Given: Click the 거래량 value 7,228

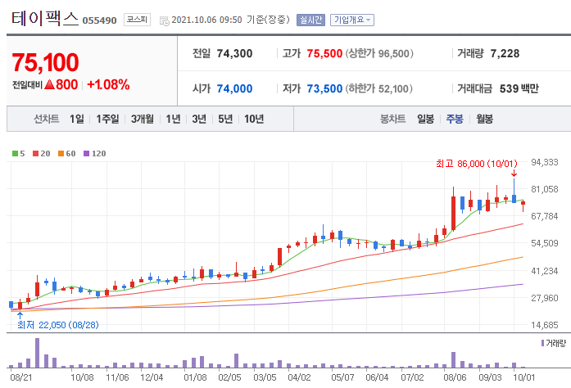Looking at the screenshot, I should pyautogui.click(x=505, y=53).
